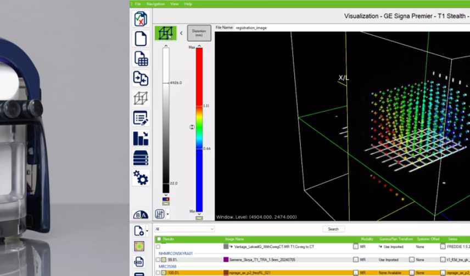
Task: Click box before None in Siemens_Skyra row
Action: pos(412,260)
